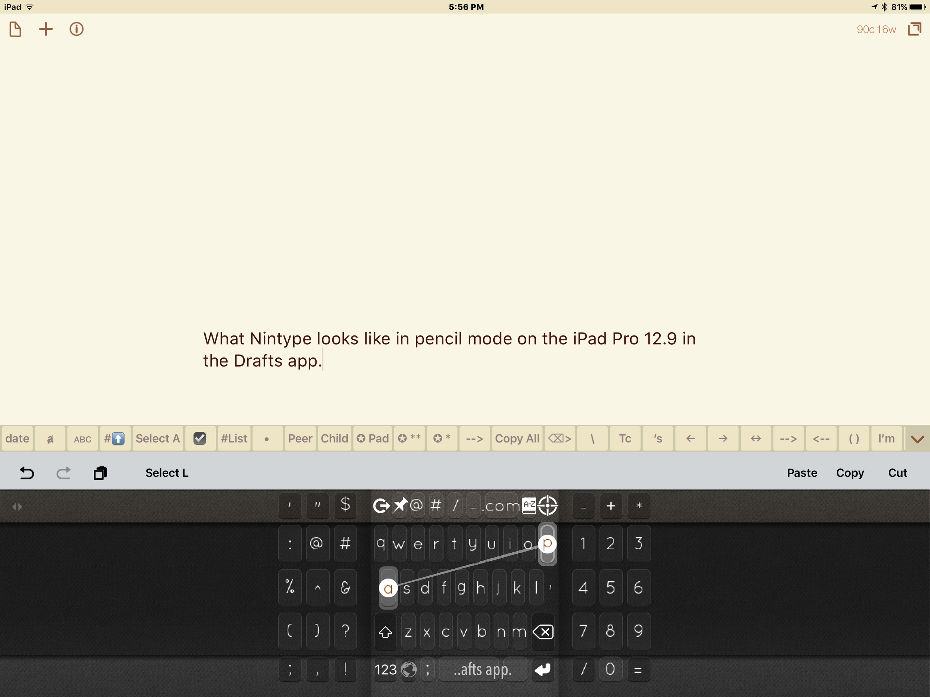This screenshot has width=930, height=697.
Task: Open the draft info icon
Action: [77, 29]
